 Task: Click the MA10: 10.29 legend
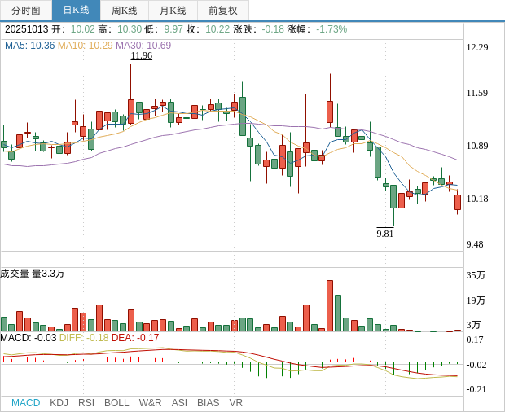(x=86, y=46)
